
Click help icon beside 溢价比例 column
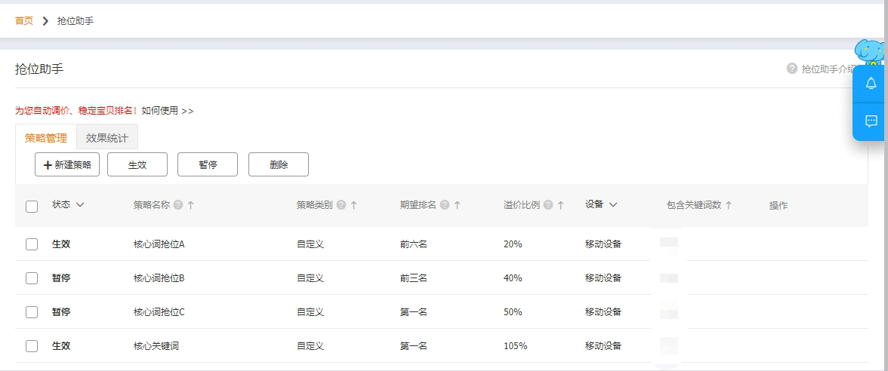click(x=547, y=205)
